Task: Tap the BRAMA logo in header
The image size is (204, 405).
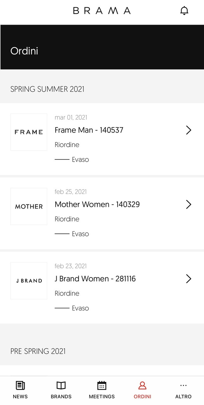Action: pos(102,10)
